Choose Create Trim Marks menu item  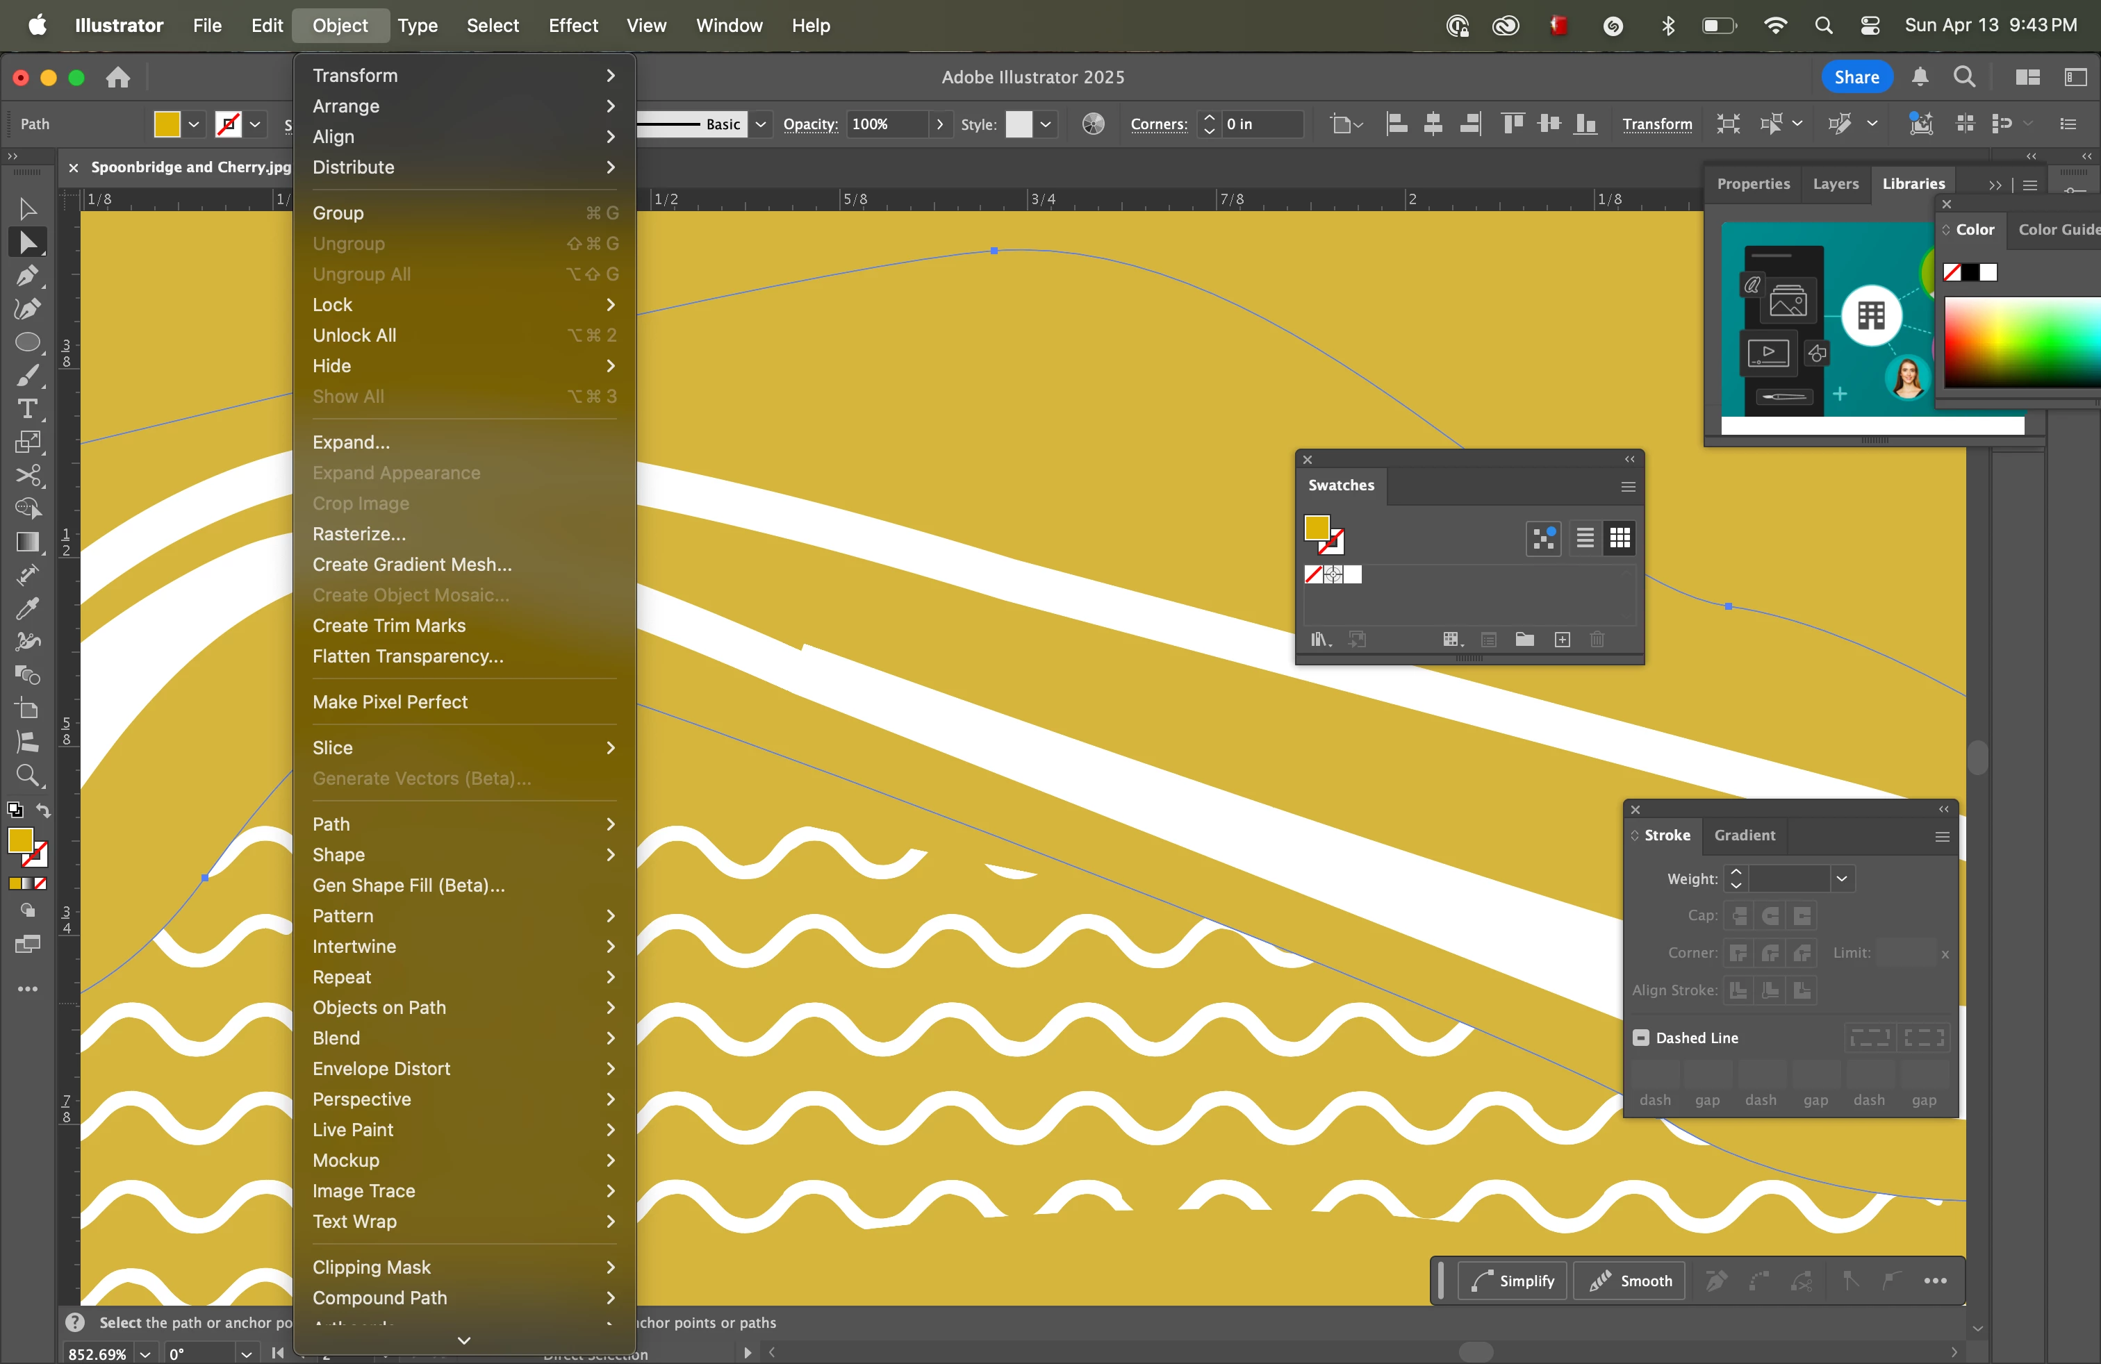click(x=388, y=626)
